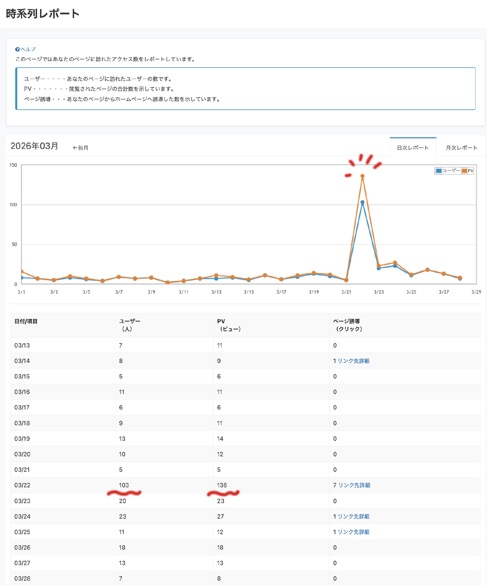Open リンク先詳細 for the 03/25 row
Screen dimensions: 487x585
pyautogui.click(x=353, y=532)
